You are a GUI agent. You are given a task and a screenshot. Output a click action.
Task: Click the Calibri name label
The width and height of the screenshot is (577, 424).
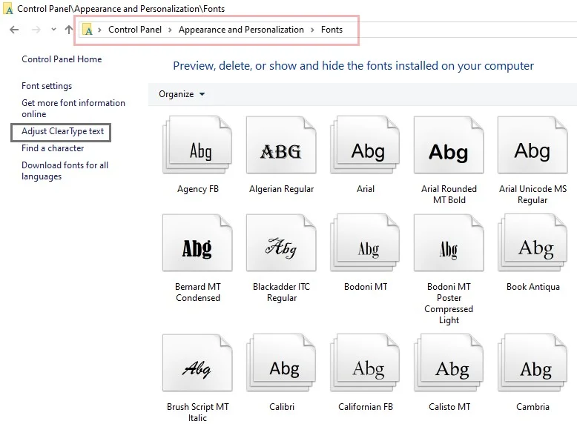click(x=282, y=407)
